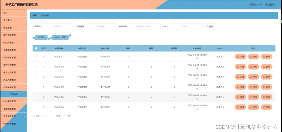Select the header select-all checkbox
Screen dimensions: 282x132
pos(36,48)
